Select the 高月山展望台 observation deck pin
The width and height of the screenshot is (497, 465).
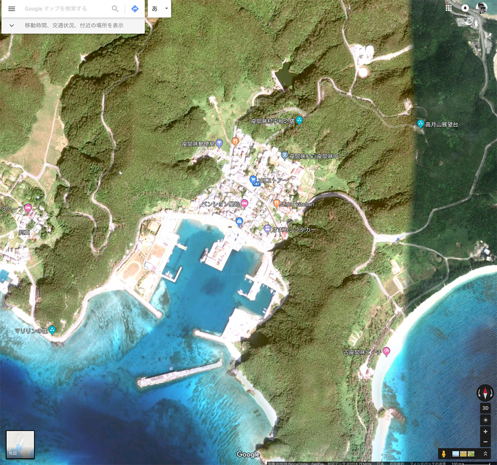click(x=420, y=124)
